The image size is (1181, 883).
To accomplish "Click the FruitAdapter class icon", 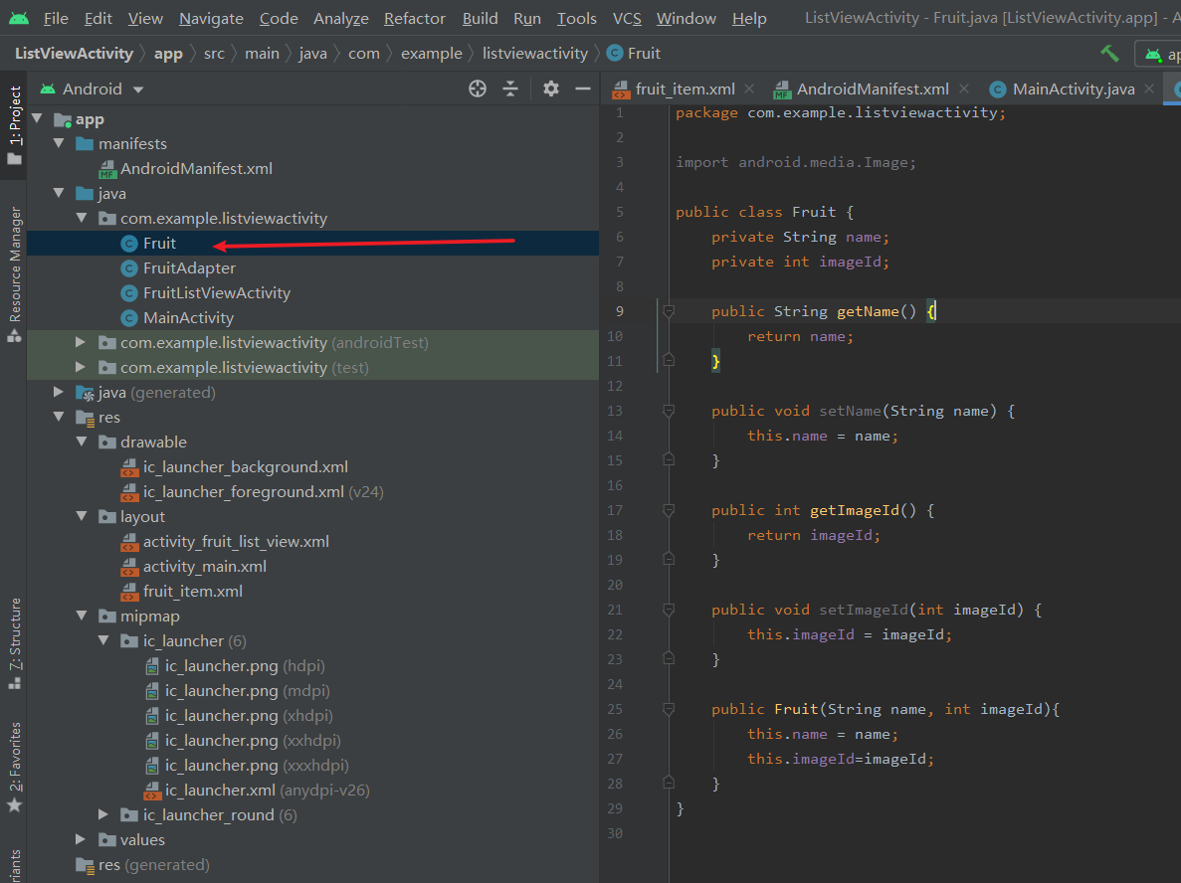I will (x=129, y=268).
